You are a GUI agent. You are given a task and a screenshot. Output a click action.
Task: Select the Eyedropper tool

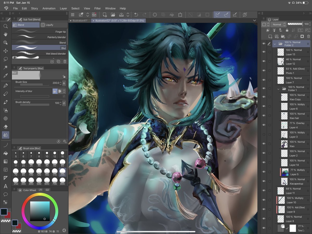point(5,76)
